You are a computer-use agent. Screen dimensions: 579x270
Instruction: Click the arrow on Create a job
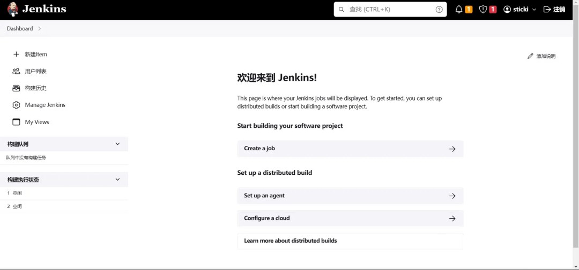tap(452, 149)
